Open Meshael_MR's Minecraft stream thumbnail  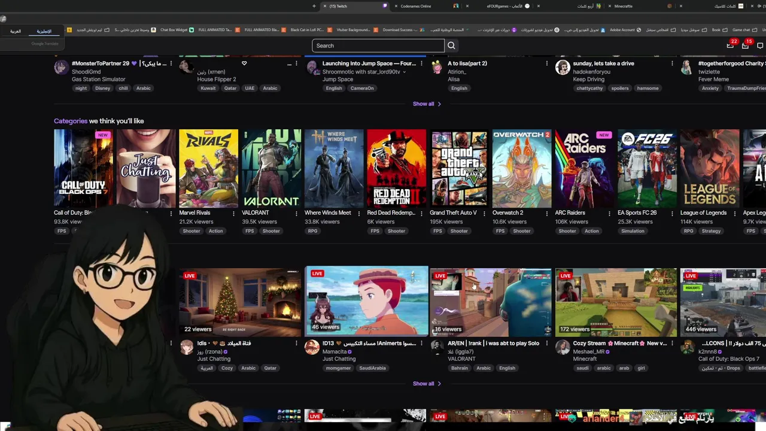pyautogui.click(x=616, y=302)
